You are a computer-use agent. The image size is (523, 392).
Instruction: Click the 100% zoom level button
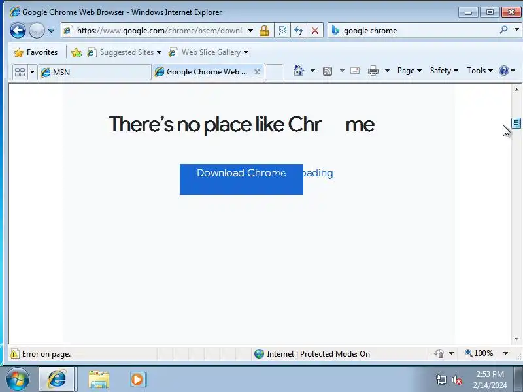[x=479, y=353]
